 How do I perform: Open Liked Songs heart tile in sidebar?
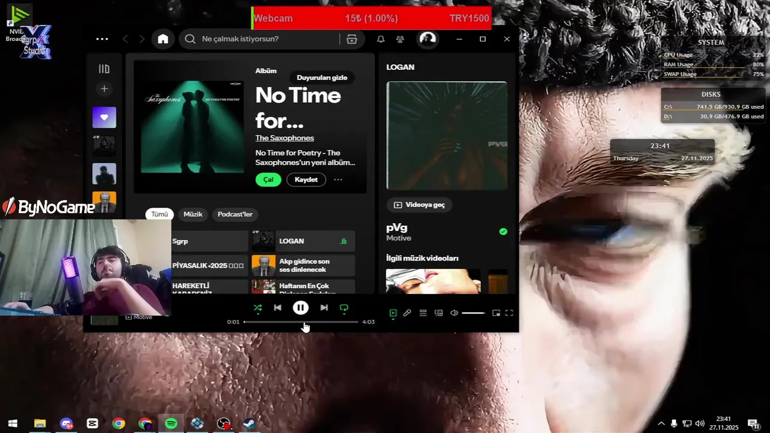104,117
